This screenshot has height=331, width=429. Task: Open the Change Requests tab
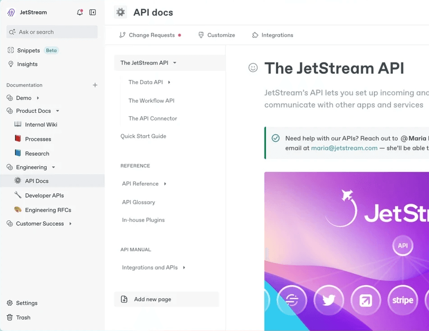(x=150, y=35)
